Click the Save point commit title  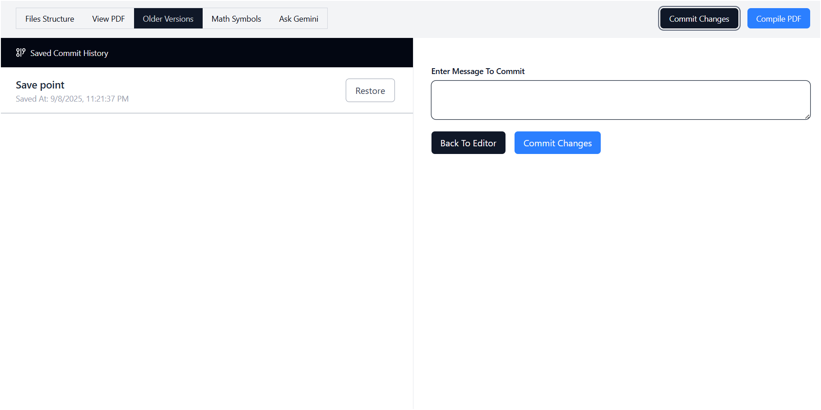40,85
